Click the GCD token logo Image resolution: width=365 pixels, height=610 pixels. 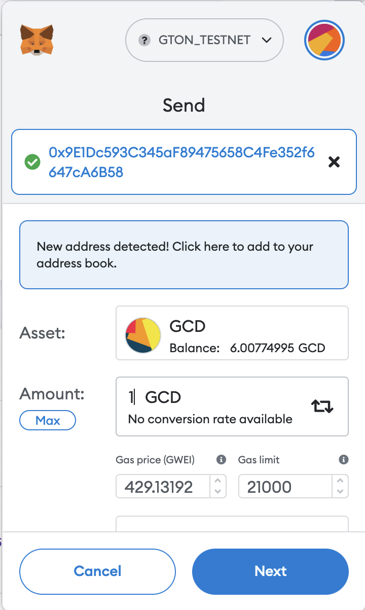142,335
